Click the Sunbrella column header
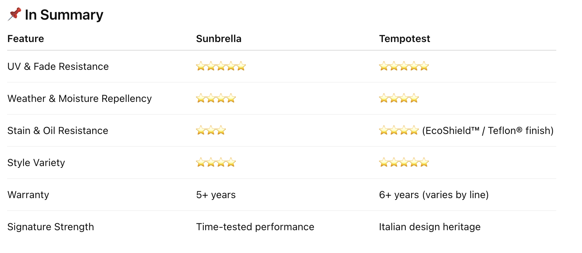582x253 pixels. coord(219,38)
